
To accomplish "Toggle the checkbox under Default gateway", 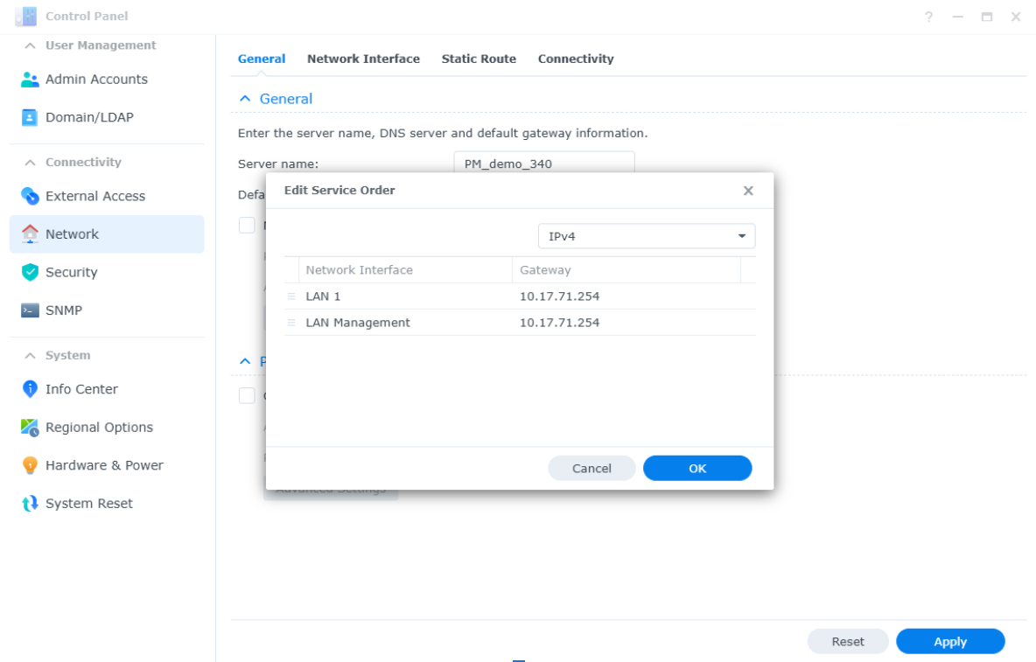I will [247, 225].
